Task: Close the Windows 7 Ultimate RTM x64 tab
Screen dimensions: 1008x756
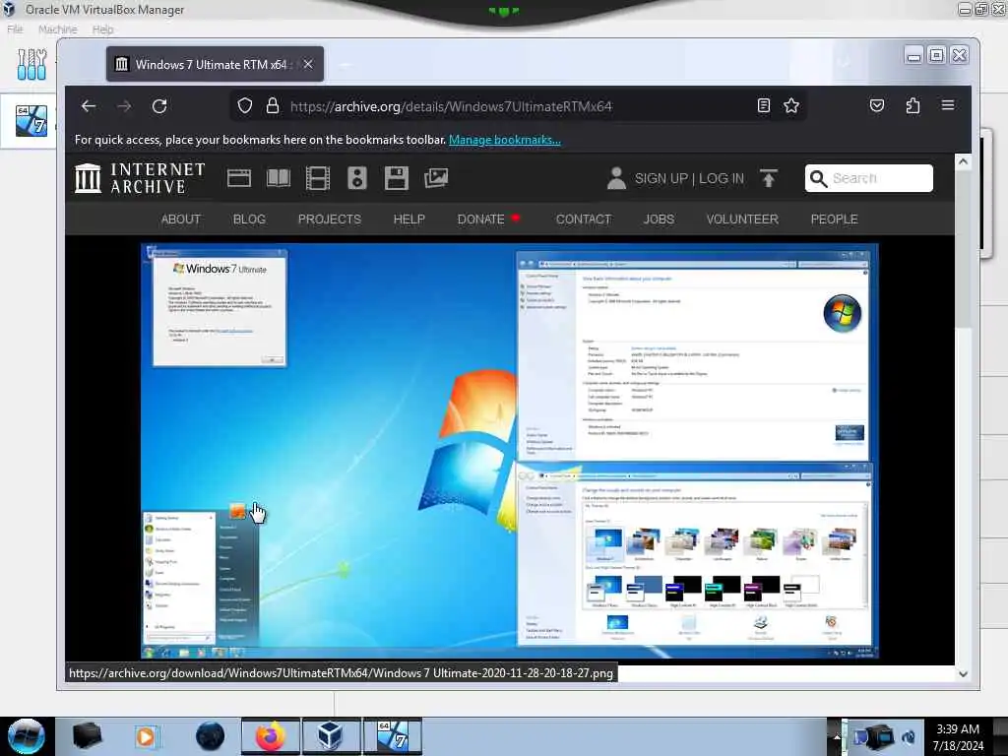Action: (308, 64)
